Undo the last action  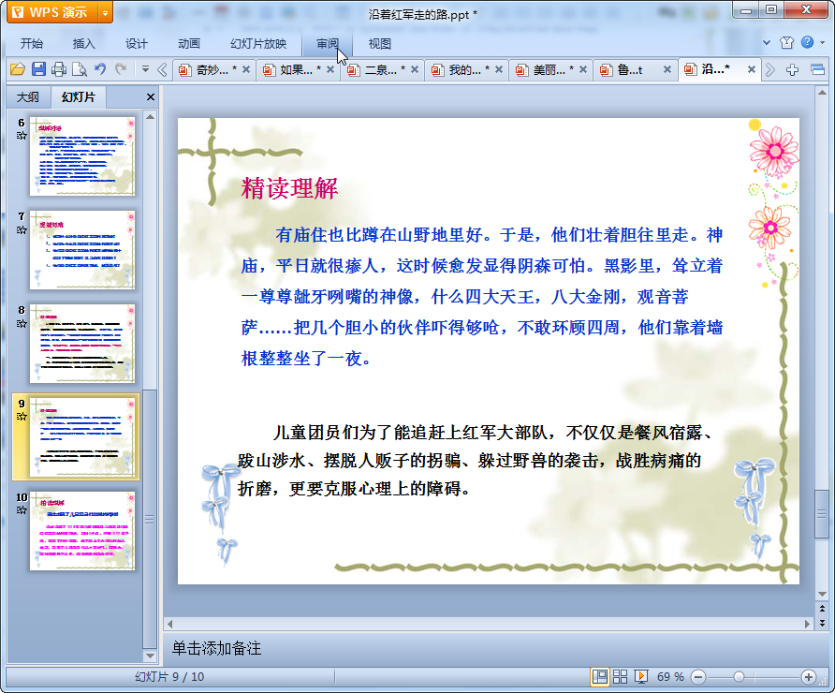pyautogui.click(x=100, y=68)
